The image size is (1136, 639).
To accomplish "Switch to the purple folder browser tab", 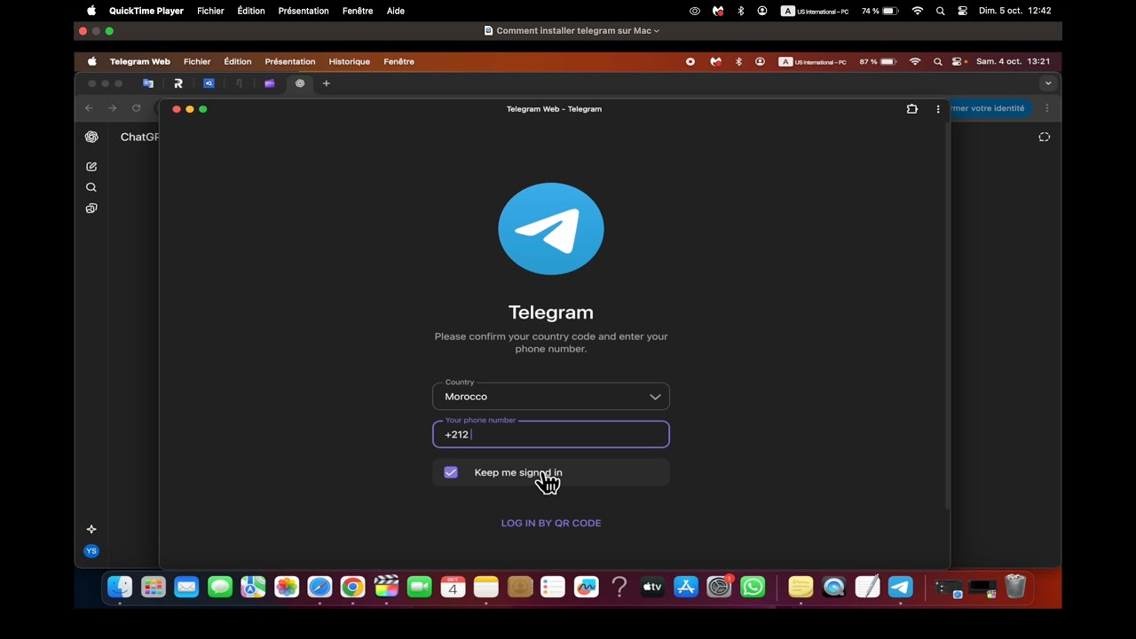I will pyautogui.click(x=270, y=83).
